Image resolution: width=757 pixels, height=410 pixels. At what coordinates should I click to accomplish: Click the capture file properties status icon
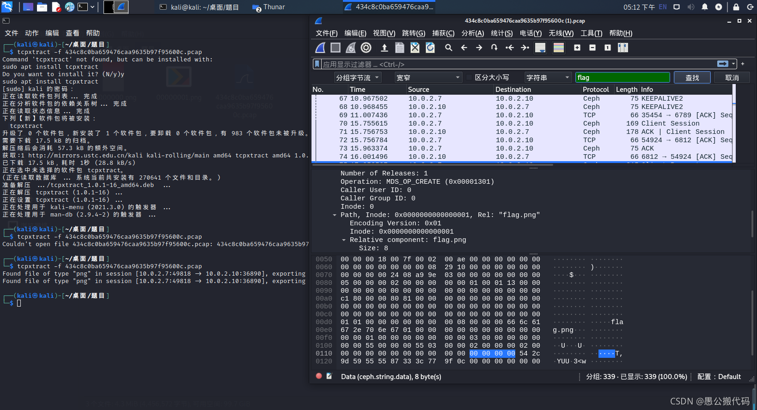pyautogui.click(x=329, y=376)
